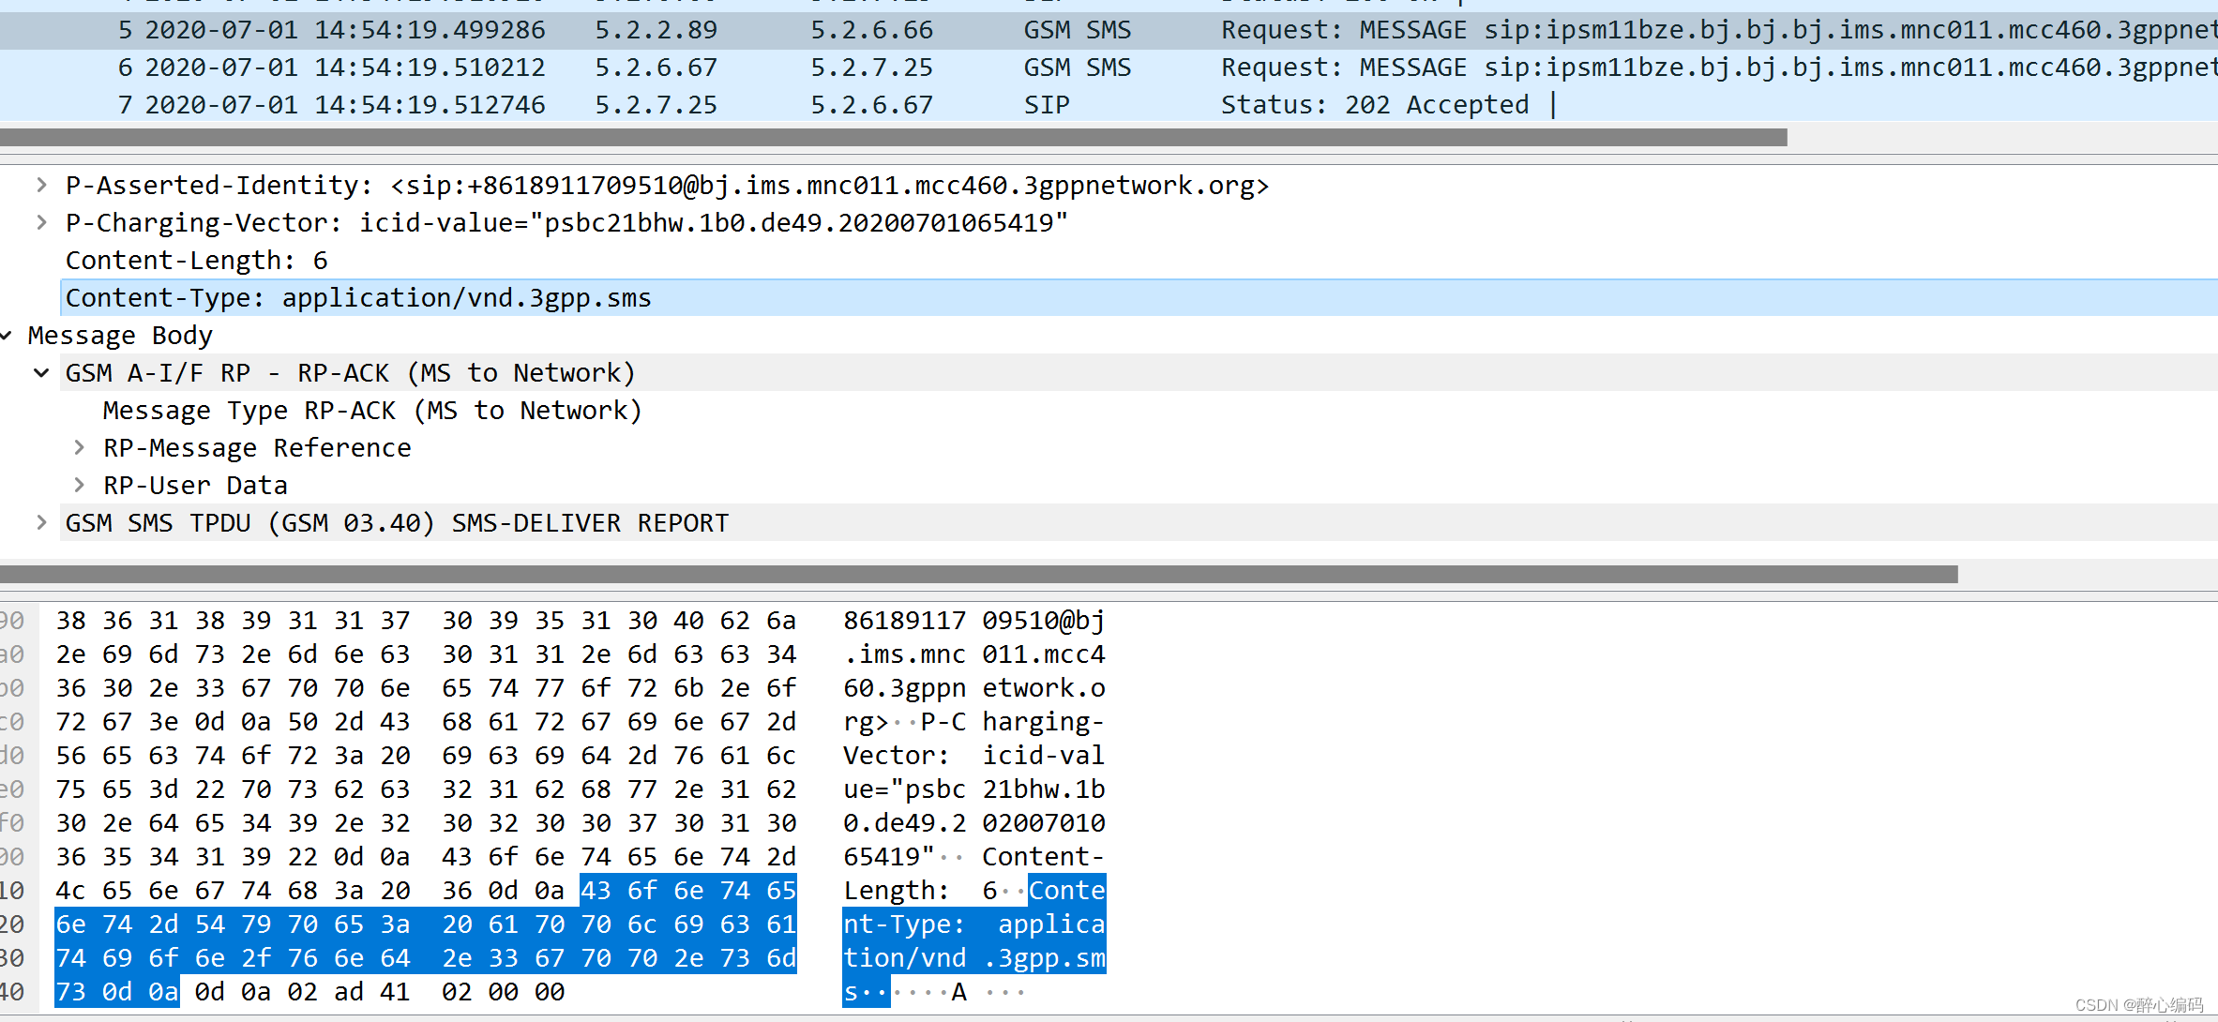Image resolution: width=2218 pixels, height=1022 pixels.
Task: Select packet 5 from 5.2.2.89
Action: click(x=1109, y=30)
